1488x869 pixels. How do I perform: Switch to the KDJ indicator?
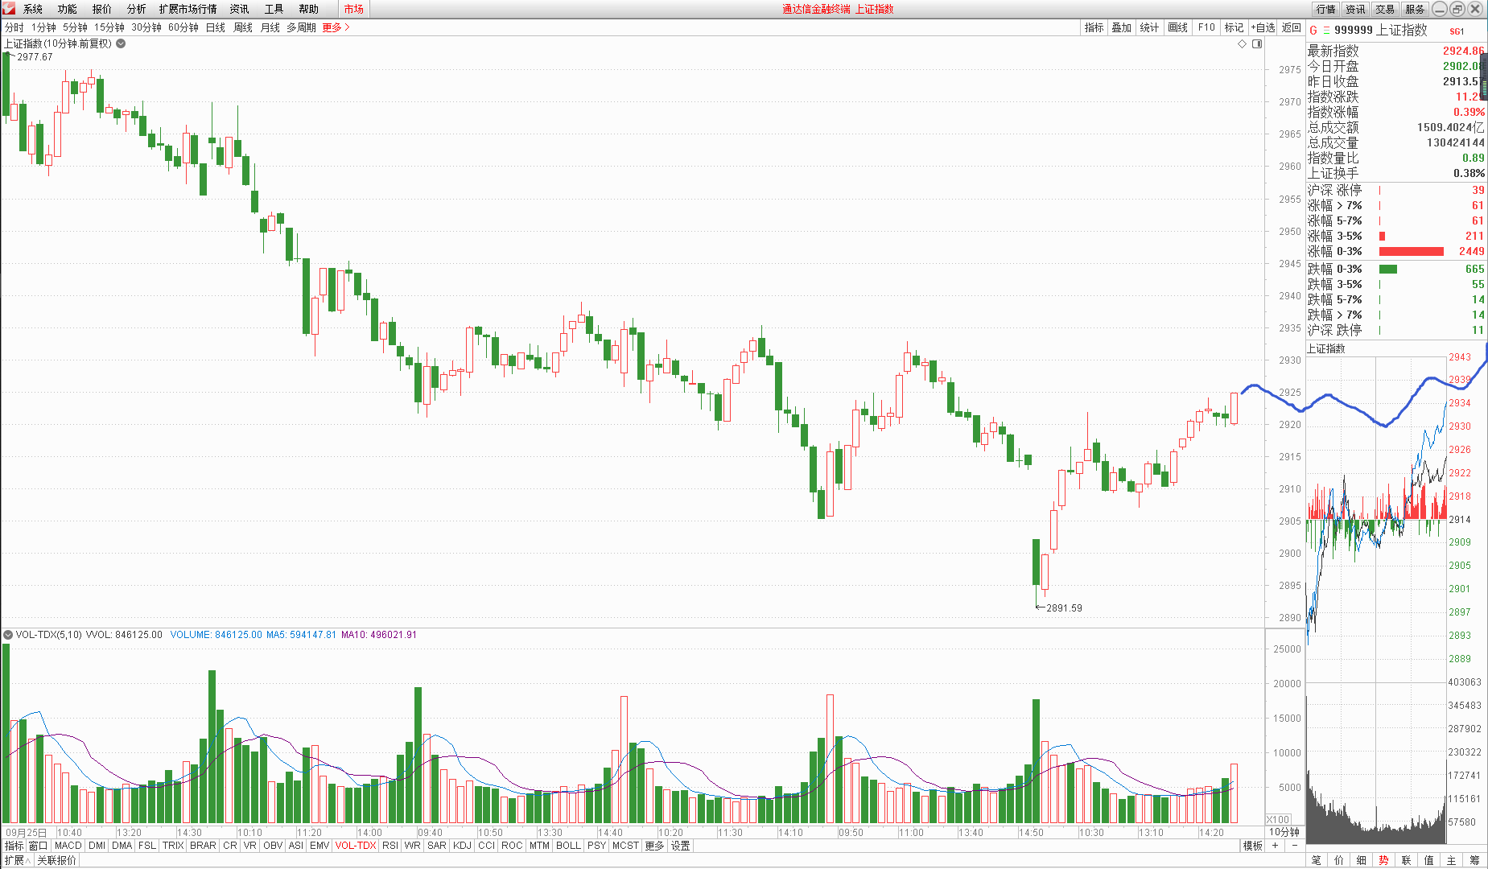[x=462, y=846]
